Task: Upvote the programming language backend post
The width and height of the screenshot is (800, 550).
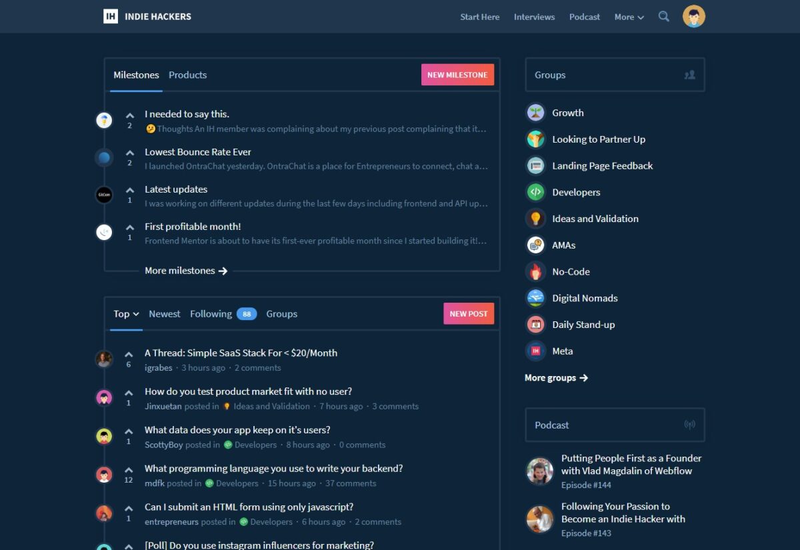Action: [x=128, y=469]
